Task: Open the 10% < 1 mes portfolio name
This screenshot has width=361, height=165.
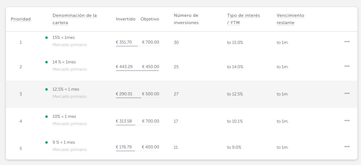Action: click(64, 116)
